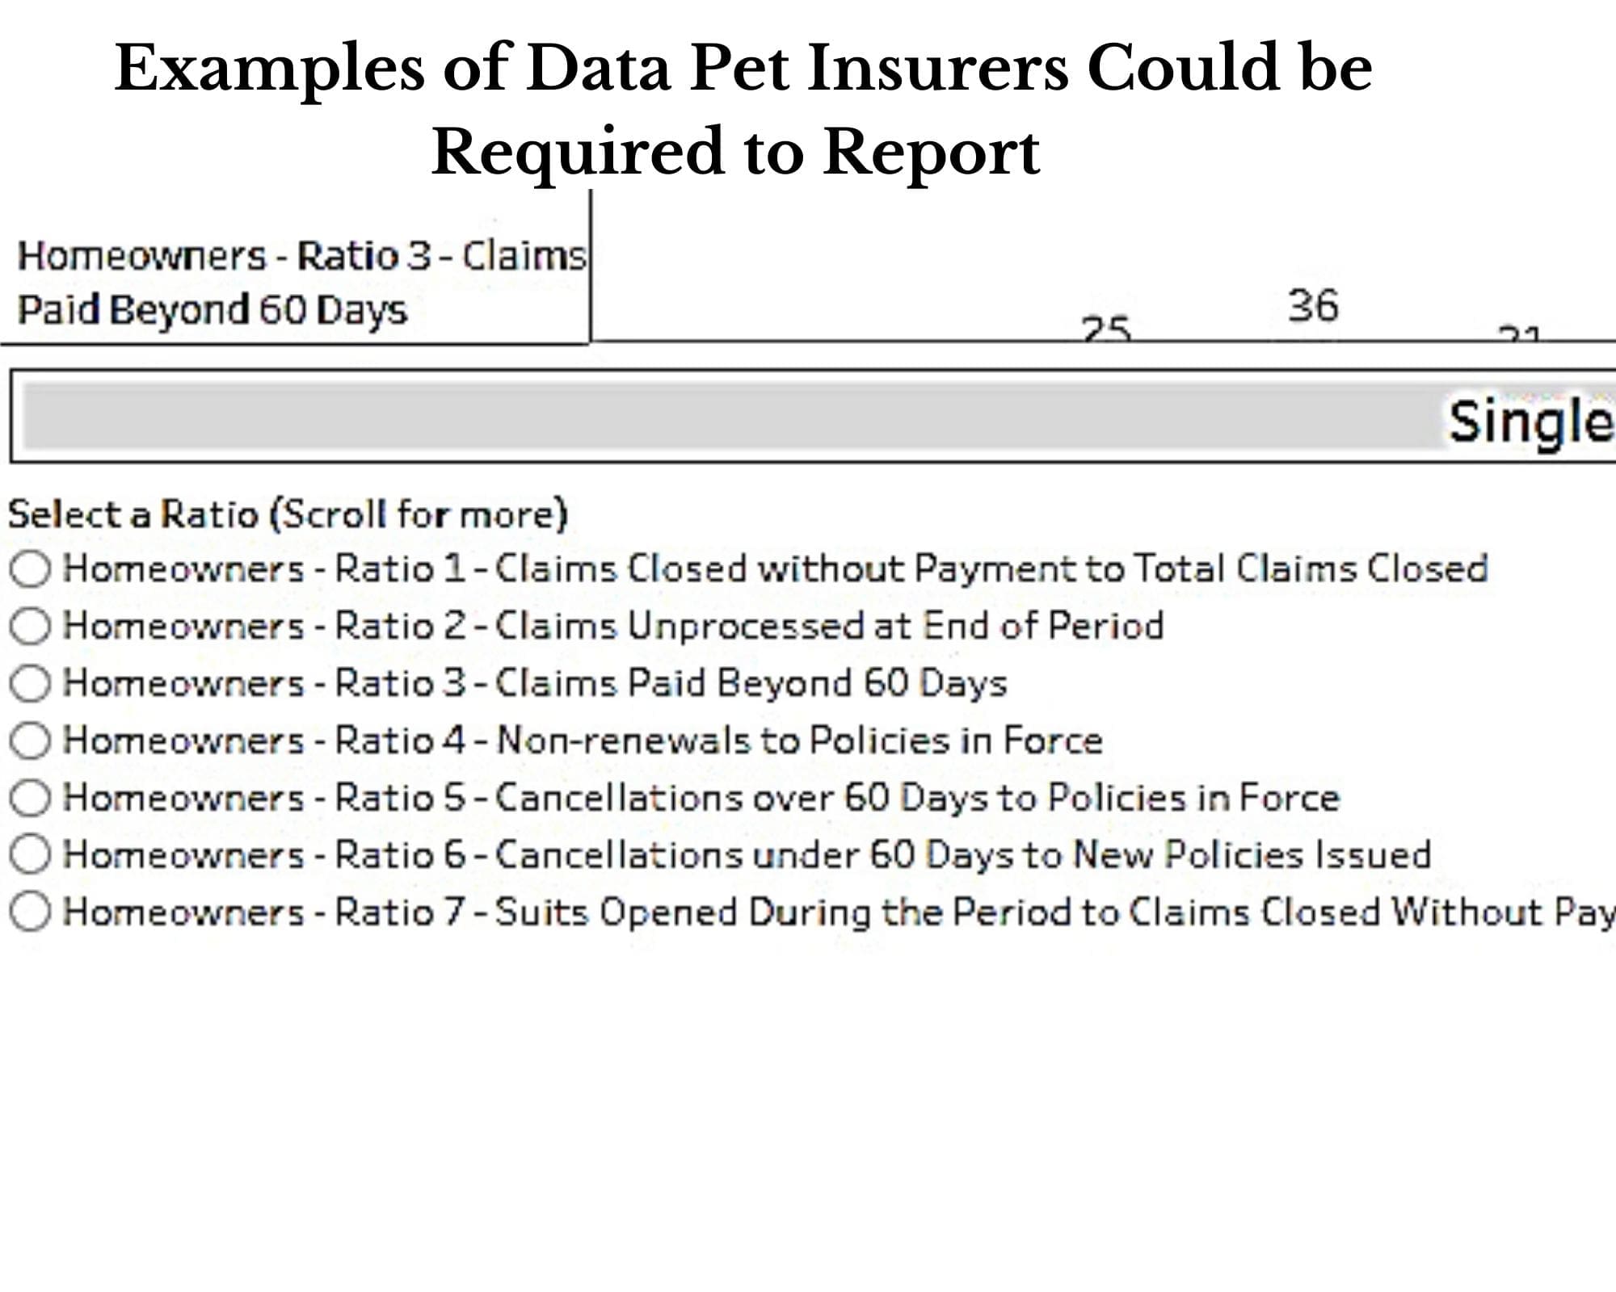1616x1292 pixels.
Task: Click the 'Paid Beyond 60 Days' row header line
Action: pos(213,311)
